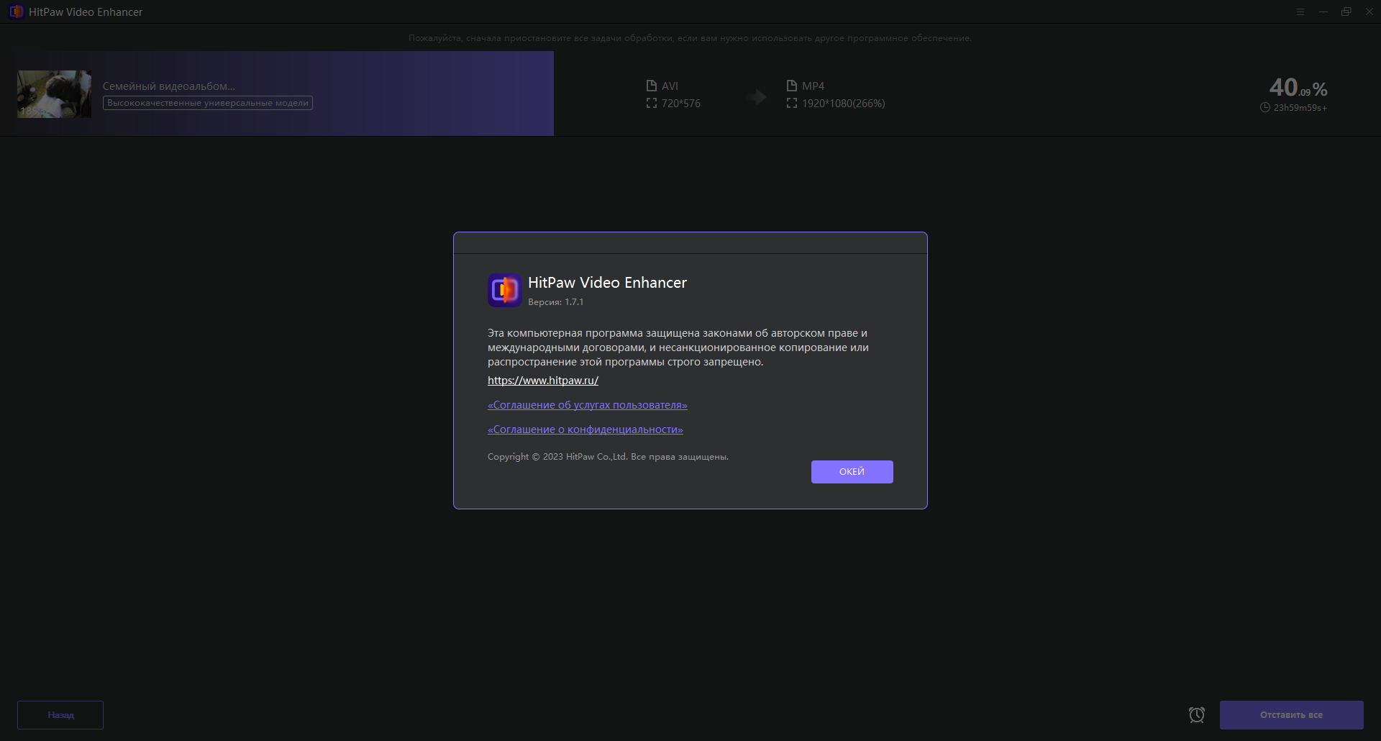Open the https://www.hitpaw.ru/ link

click(543, 381)
